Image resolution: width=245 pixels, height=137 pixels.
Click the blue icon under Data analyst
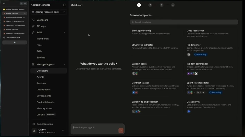[x=189, y=112]
